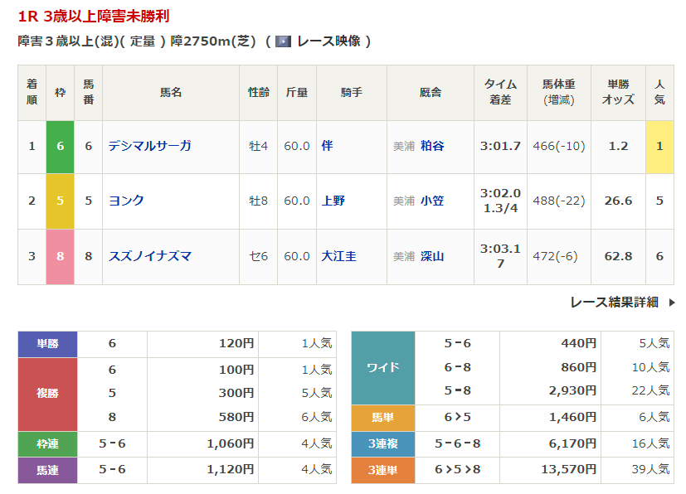Image resolution: width=686 pixels, height=494 pixels.
Task: Open horse スズノイナズマ profile
Action: click(x=149, y=256)
